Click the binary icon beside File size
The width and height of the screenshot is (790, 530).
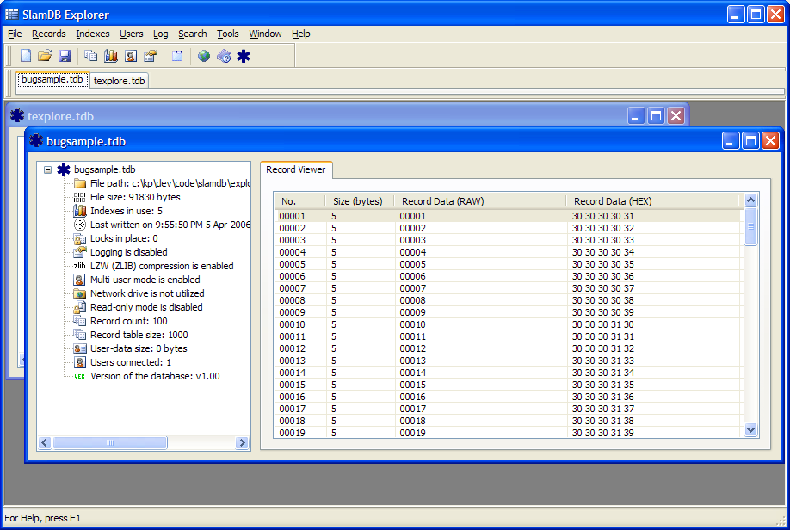80,197
